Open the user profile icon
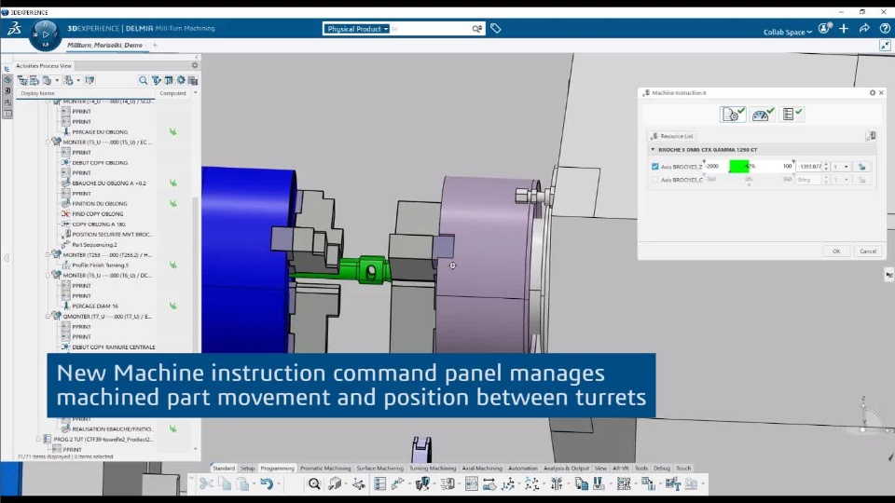 click(824, 28)
